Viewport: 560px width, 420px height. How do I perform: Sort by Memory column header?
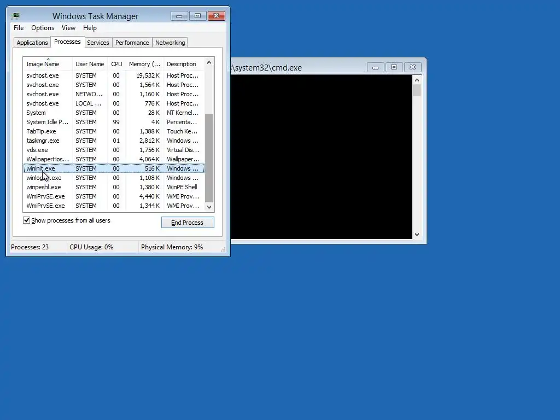(x=144, y=64)
